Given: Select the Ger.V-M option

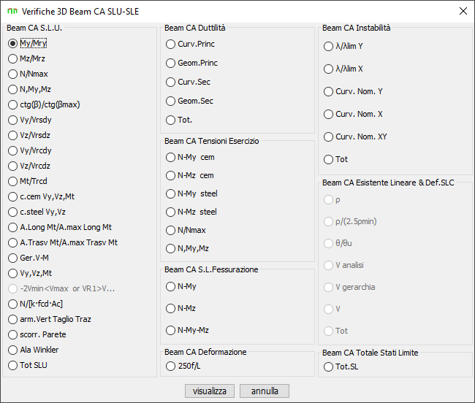Looking at the screenshot, I should (28, 258).
